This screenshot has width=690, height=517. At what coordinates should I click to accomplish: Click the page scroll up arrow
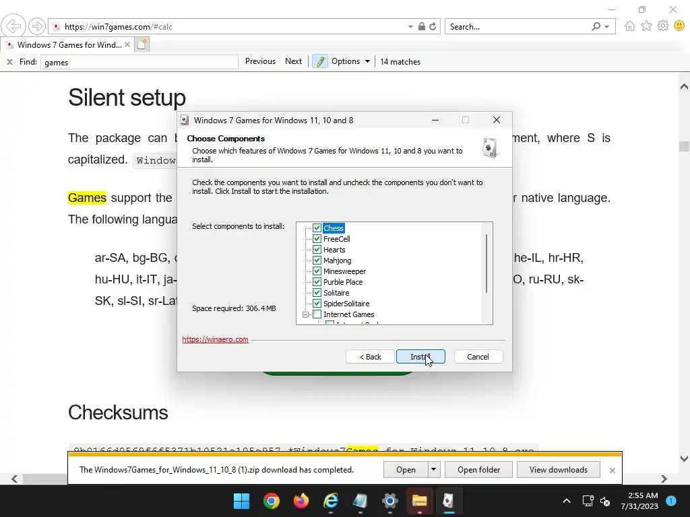(684, 86)
